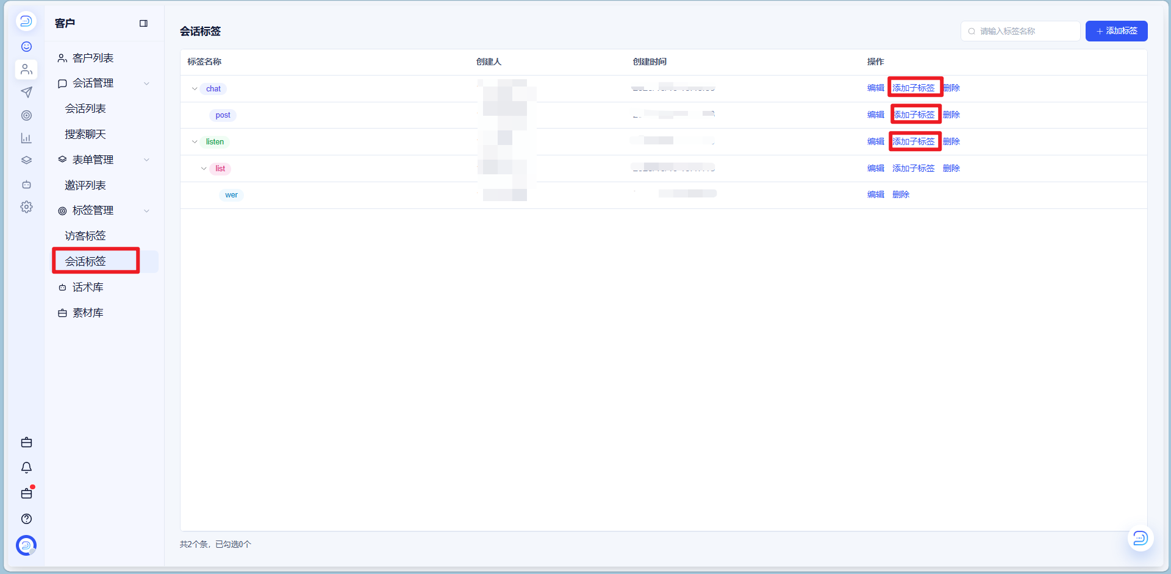
Task: Open the floating chat widget icon
Action: 1141,538
